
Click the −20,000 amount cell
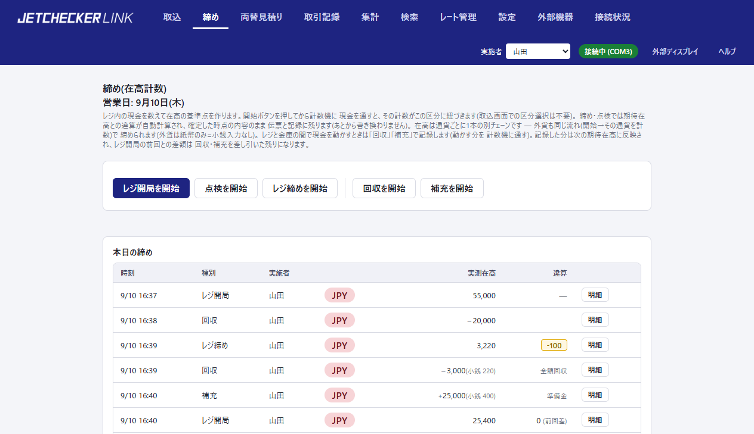click(481, 320)
